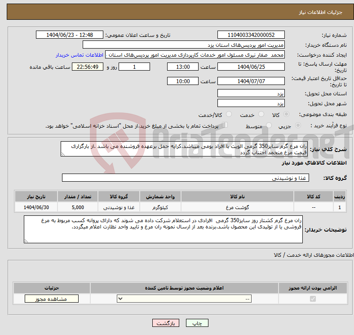Click the کیلوگرم unit cell
This screenshot has height=335, width=354.
tap(160, 207)
